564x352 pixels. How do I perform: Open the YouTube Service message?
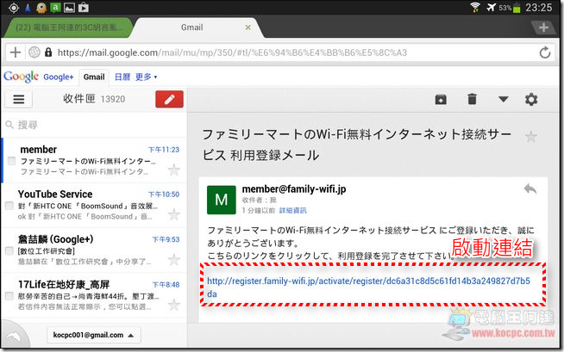pyautogui.click(x=94, y=205)
